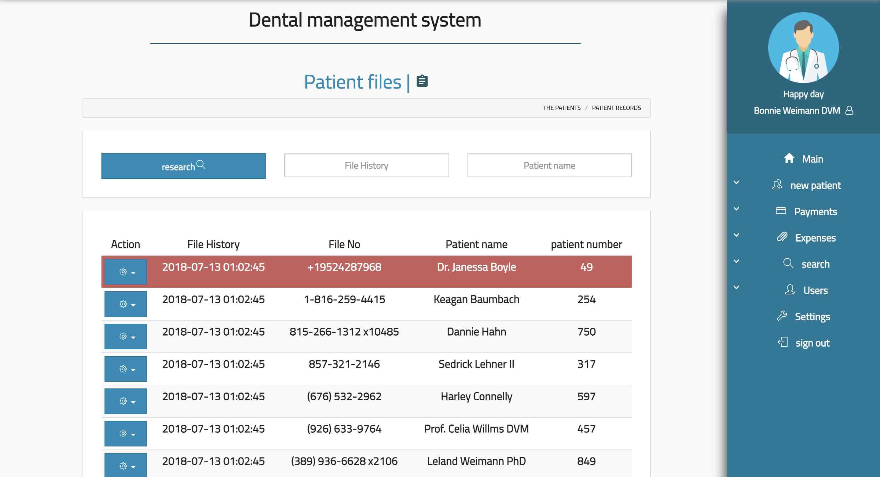880x477 pixels.
Task: Click PATIENT RECORDS breadcrumb link
Action: tap(616, 108)
